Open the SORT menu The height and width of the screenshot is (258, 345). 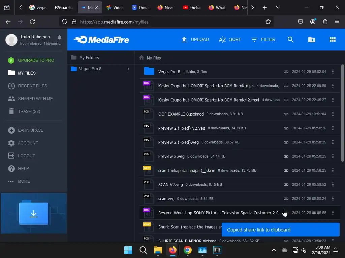[x=230, y=40]
